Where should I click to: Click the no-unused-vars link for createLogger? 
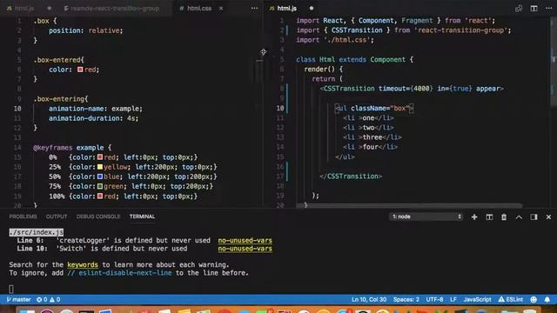(245, 240)
